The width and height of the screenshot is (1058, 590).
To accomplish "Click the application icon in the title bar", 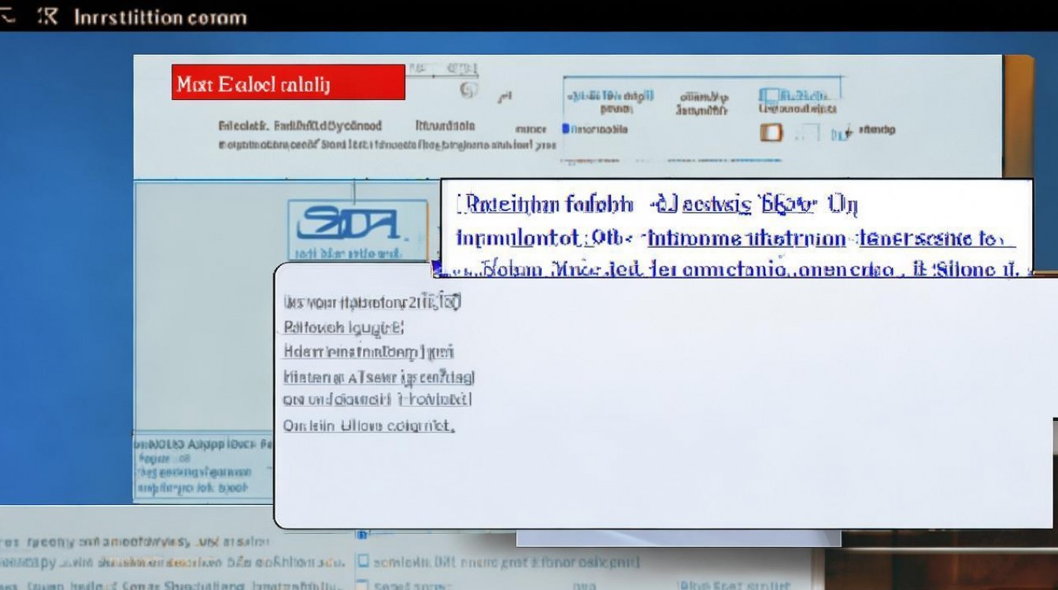I will pyautogui.click(x=47, y=16).
